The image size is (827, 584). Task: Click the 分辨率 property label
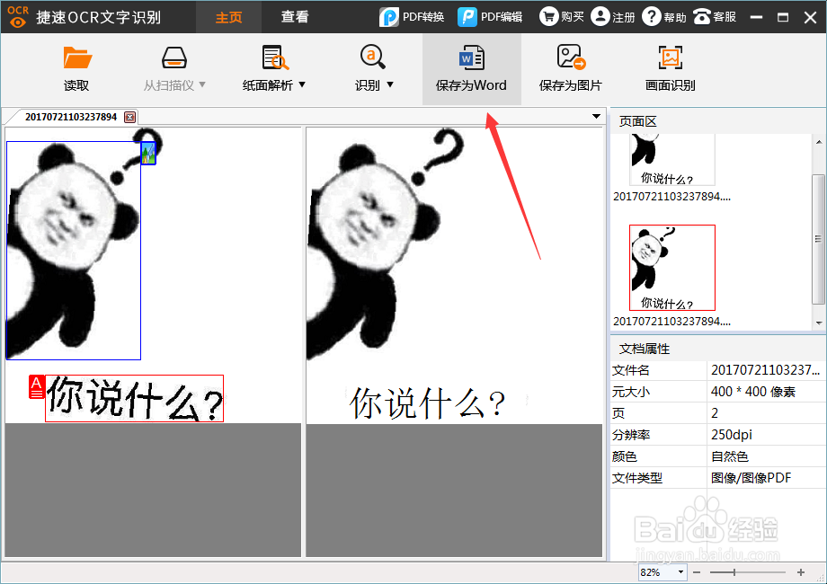coord(631,435)
